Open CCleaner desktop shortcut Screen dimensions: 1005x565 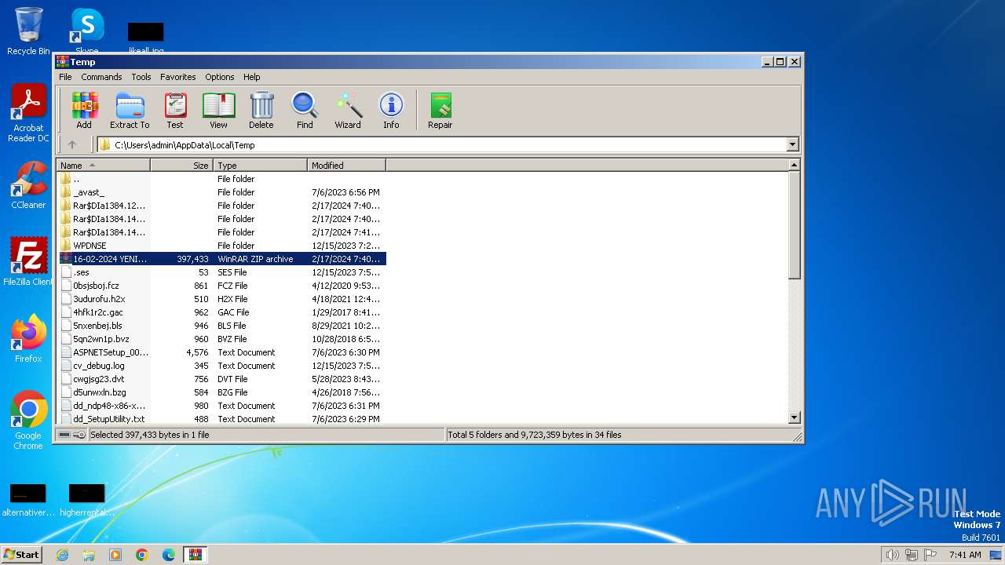28,185
